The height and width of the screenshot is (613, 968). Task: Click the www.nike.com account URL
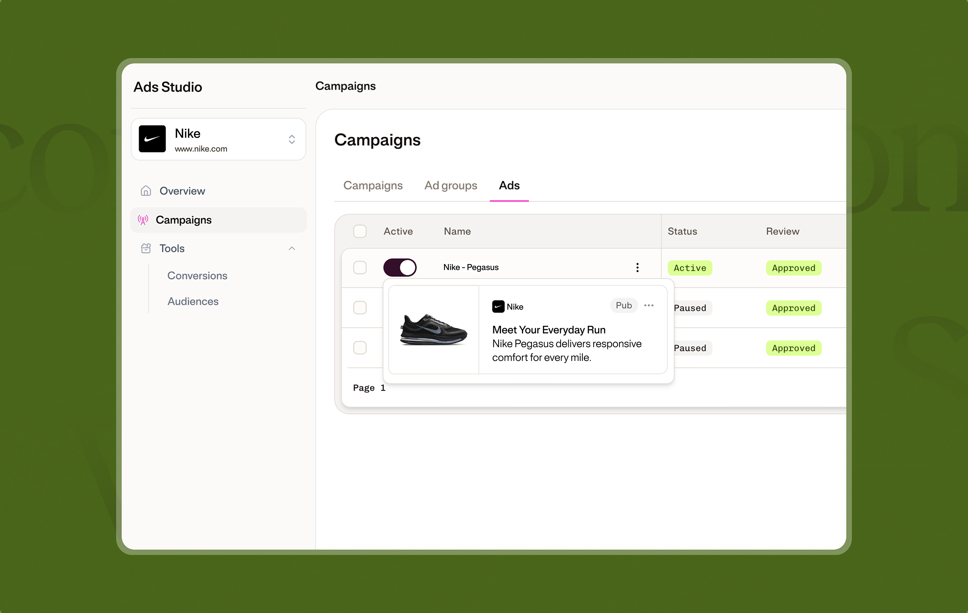(x=201, y=149)
